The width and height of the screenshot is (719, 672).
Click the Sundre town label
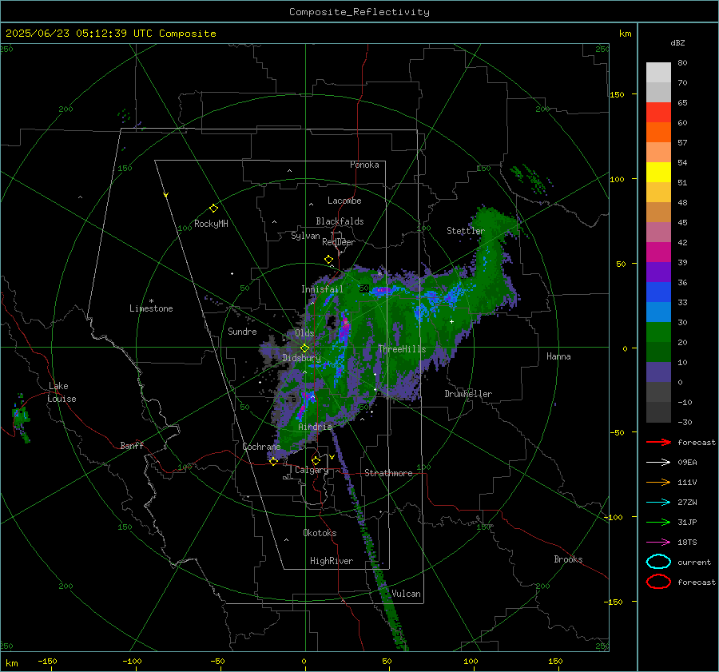pyautogui.click(x=242, y=332)
